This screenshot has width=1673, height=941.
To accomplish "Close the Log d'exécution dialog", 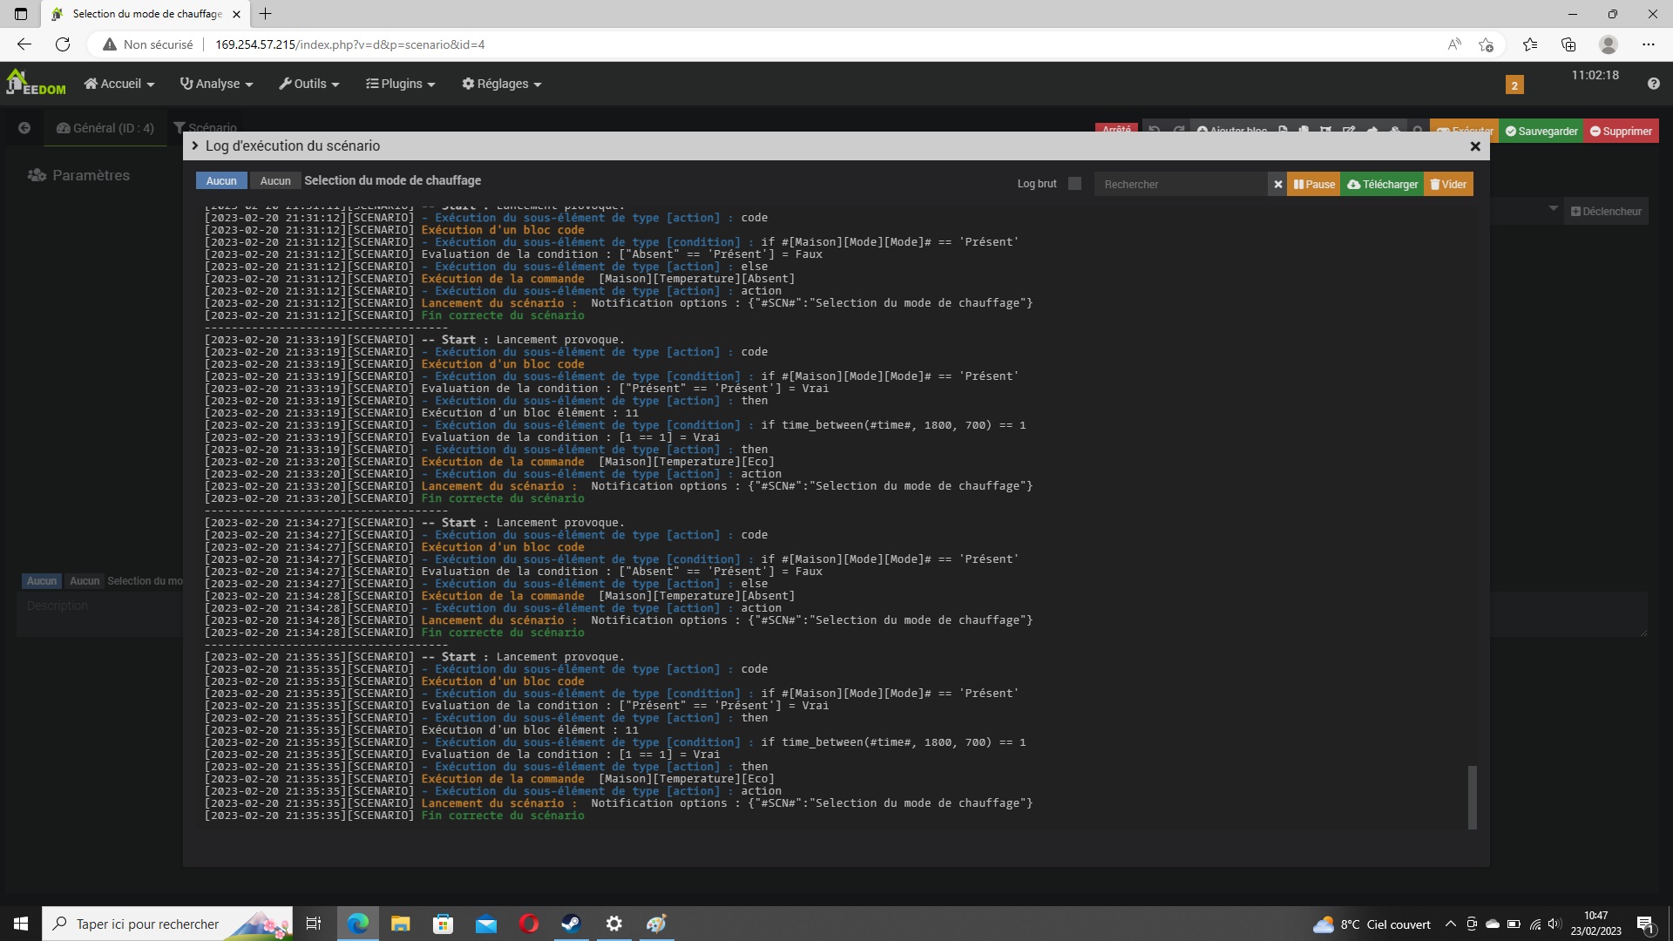I will click(x=1475, y=146).
